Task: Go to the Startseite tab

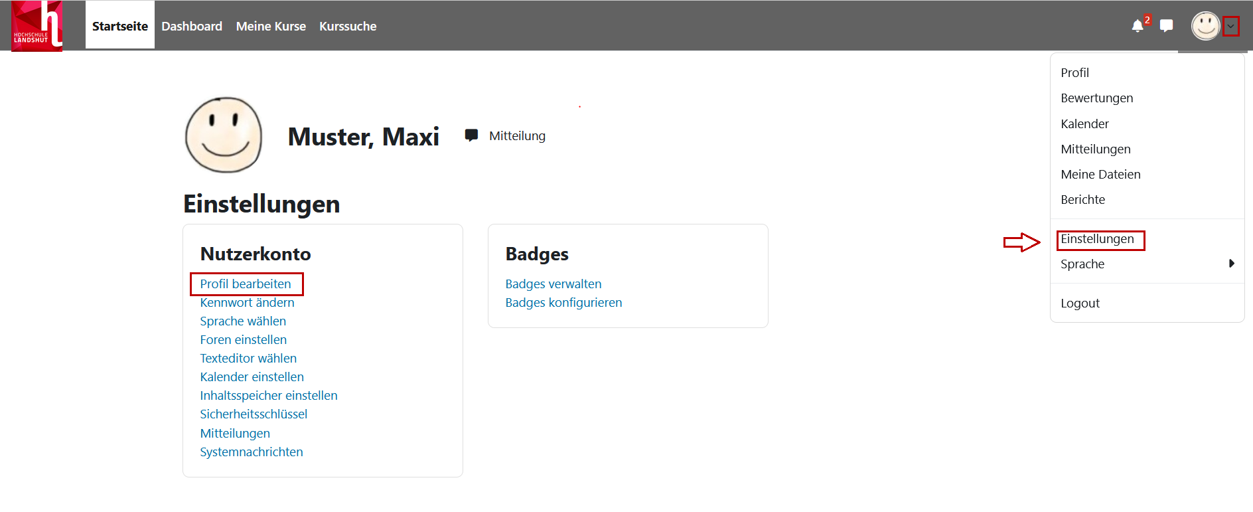Action: pos(120,26)
